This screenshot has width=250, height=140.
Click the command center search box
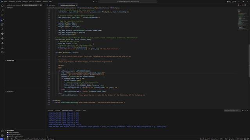[128, 2]
